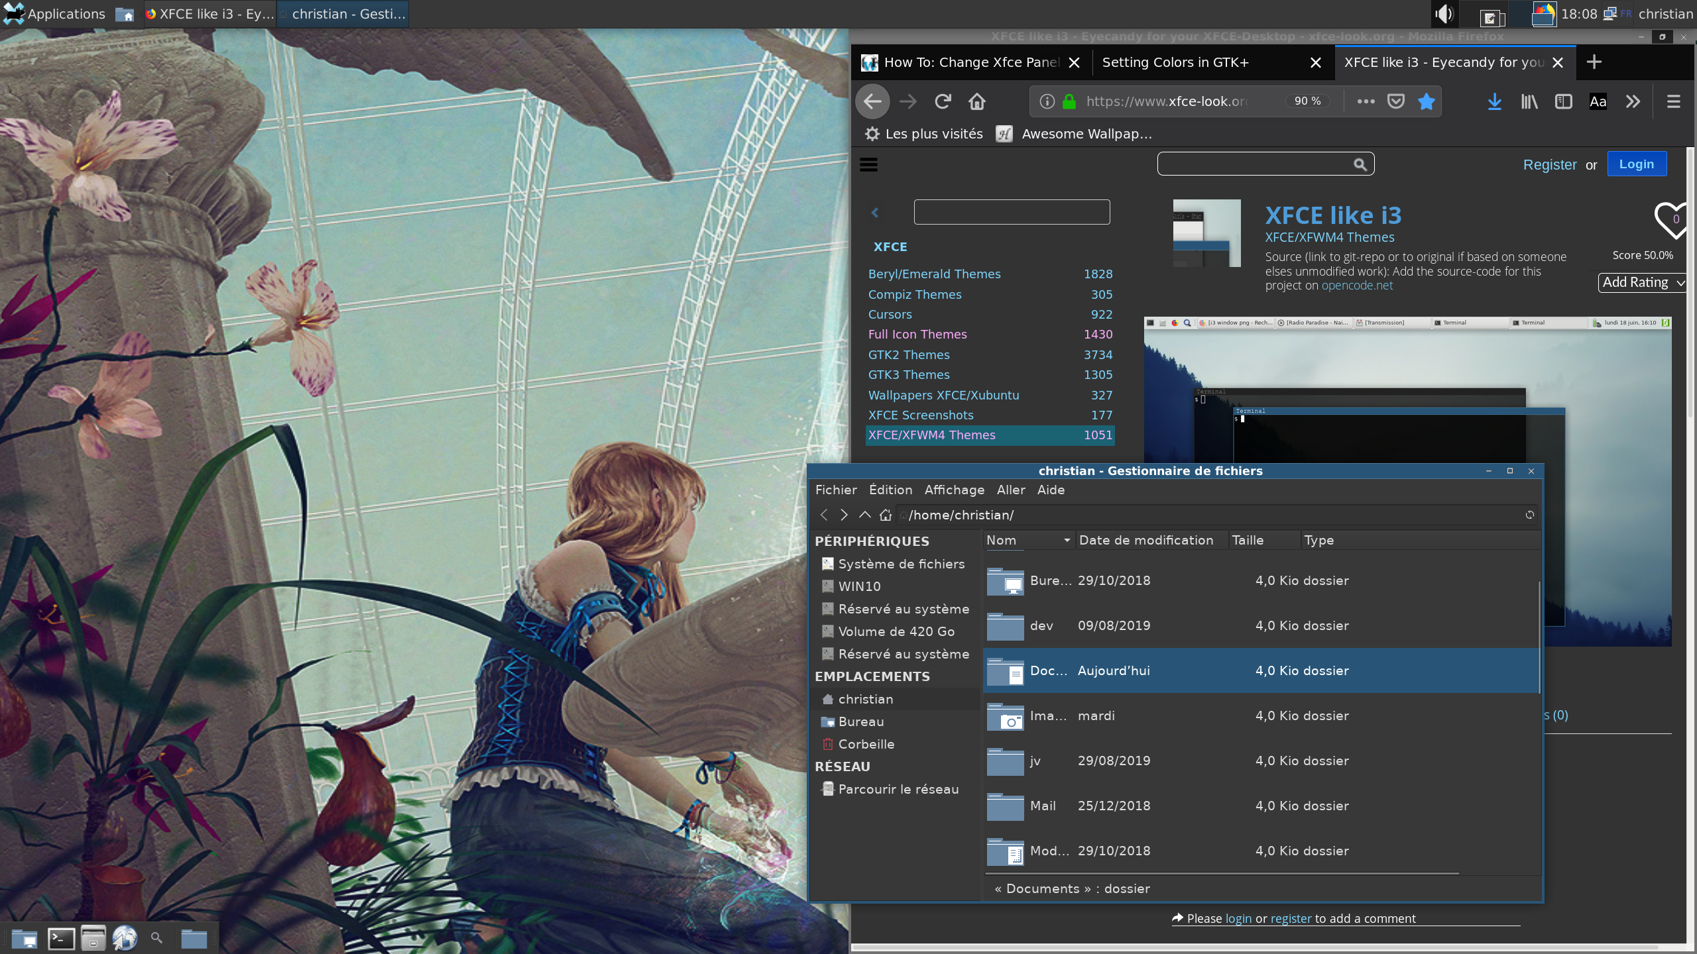Collapse category sidebar with left chevron
Screen dimensions: 1697x954
[875, 212]
